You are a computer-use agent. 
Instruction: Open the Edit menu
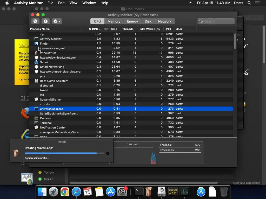pos(61,3)
